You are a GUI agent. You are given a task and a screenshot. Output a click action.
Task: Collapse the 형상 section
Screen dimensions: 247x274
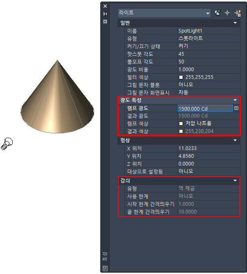click(x=235, y=140)
